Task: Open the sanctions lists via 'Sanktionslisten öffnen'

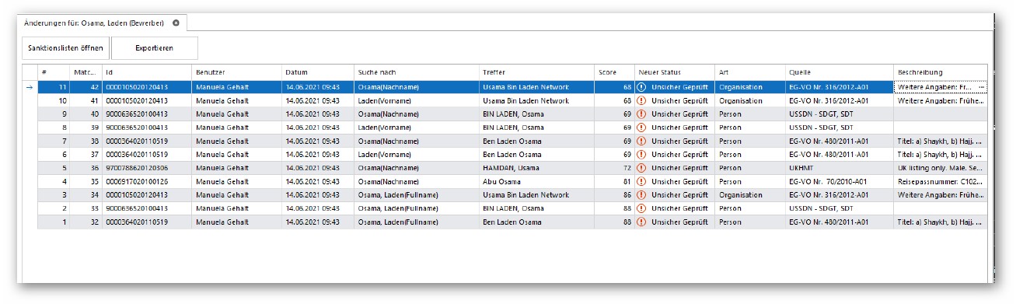Action: pyautogui.click(x=65, y=48)
